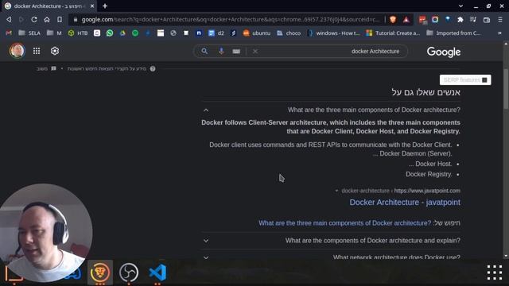Toggle the SERP features button
Screen dimensions: 509x286
[x=465, y=79]
